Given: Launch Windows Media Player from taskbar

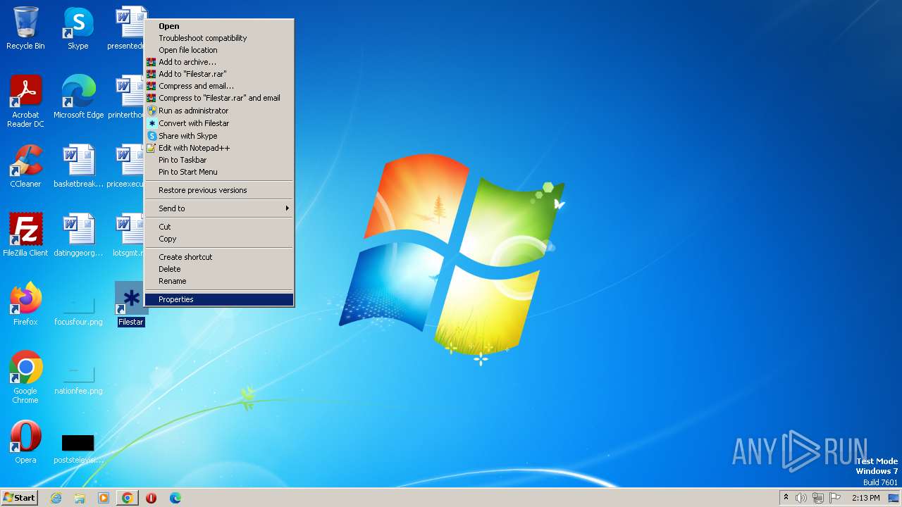Looking at the screenshot, I should 104,498.
